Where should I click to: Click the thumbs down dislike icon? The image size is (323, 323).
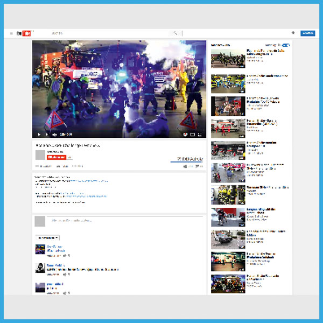[x=198, y=166]
